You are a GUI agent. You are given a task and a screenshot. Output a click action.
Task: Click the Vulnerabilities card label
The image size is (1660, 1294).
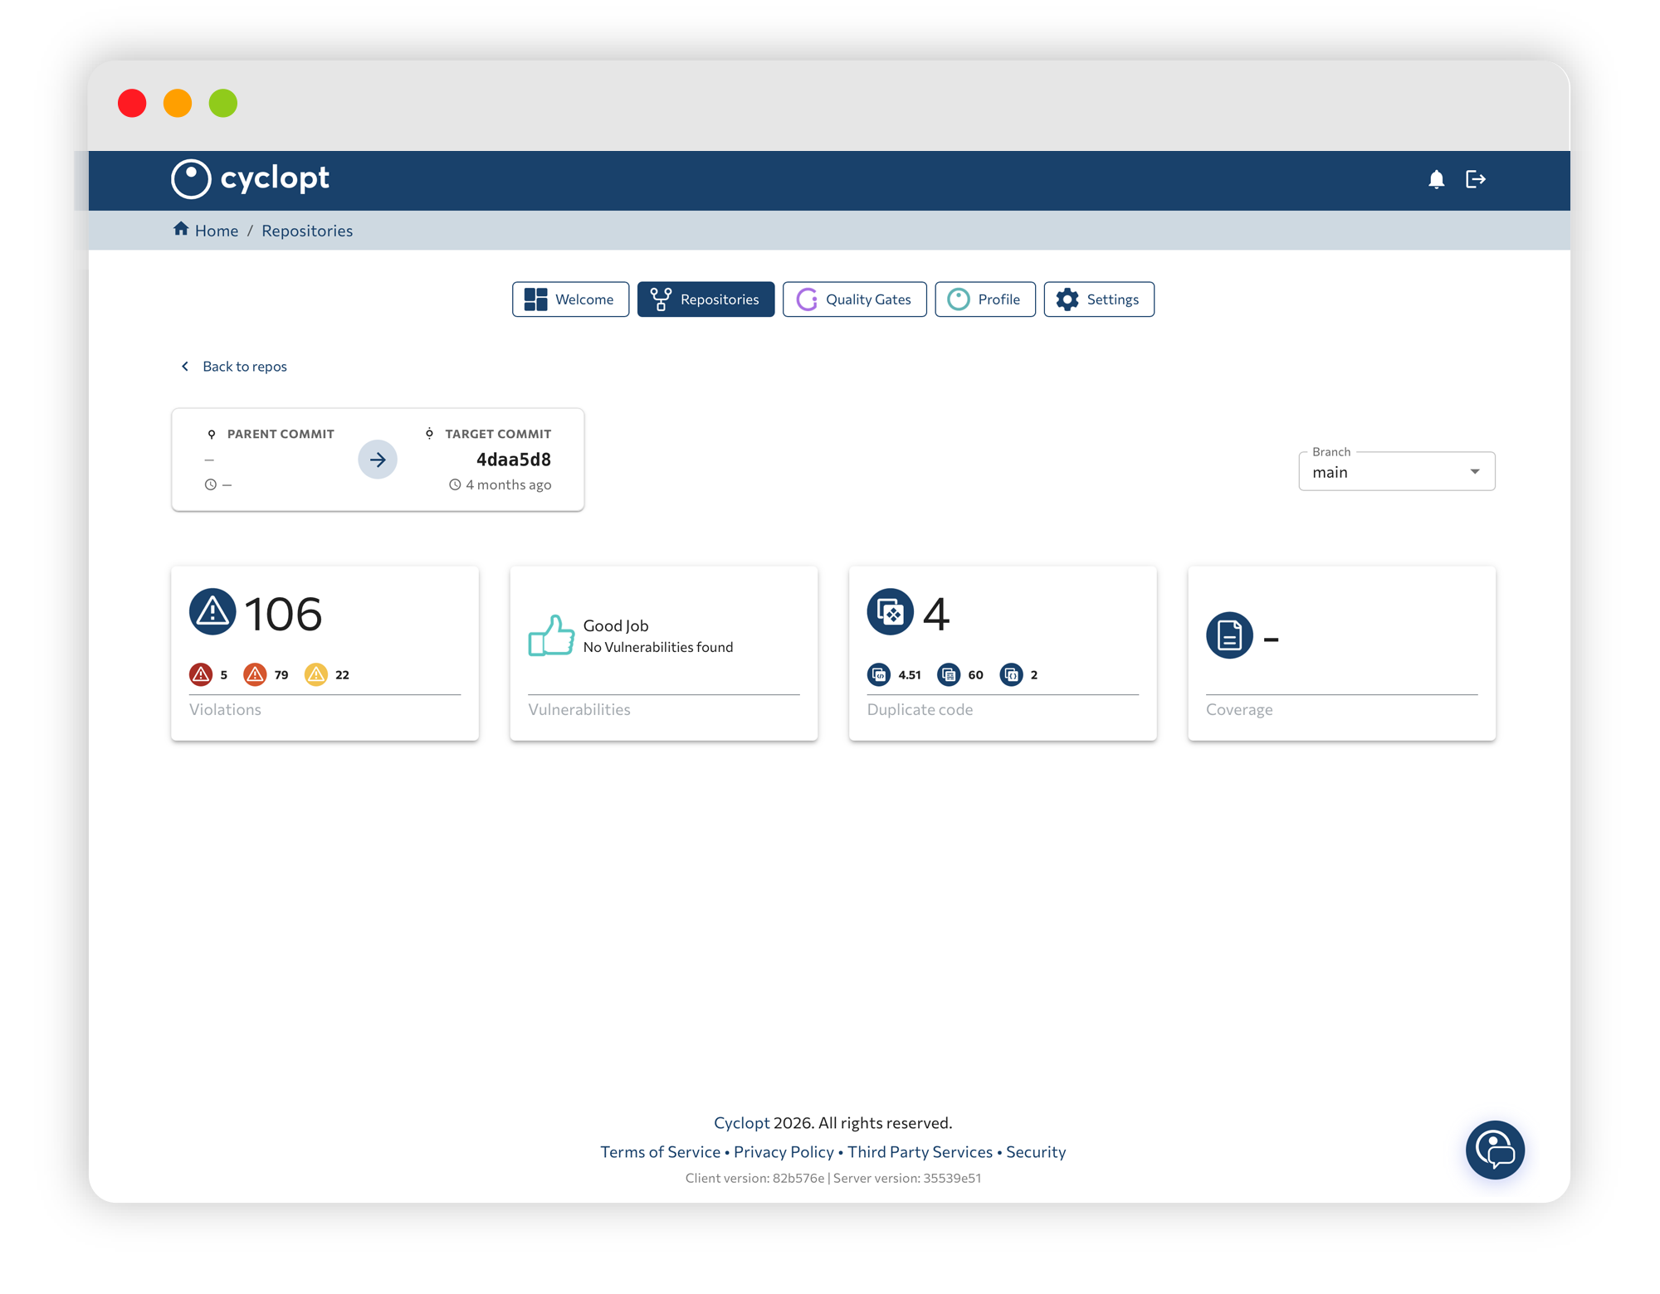click(579, 709)
